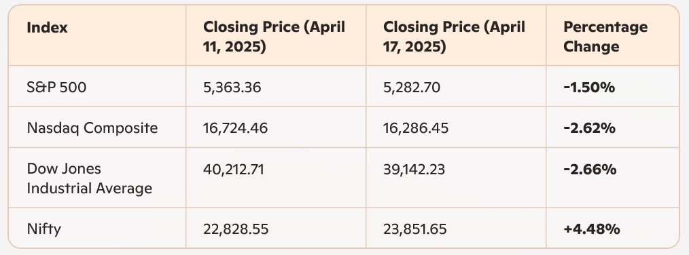689x255 pixels.
Task: Select the 40,212.71 Dow Jones value
Action: click(x=233, y=169)
